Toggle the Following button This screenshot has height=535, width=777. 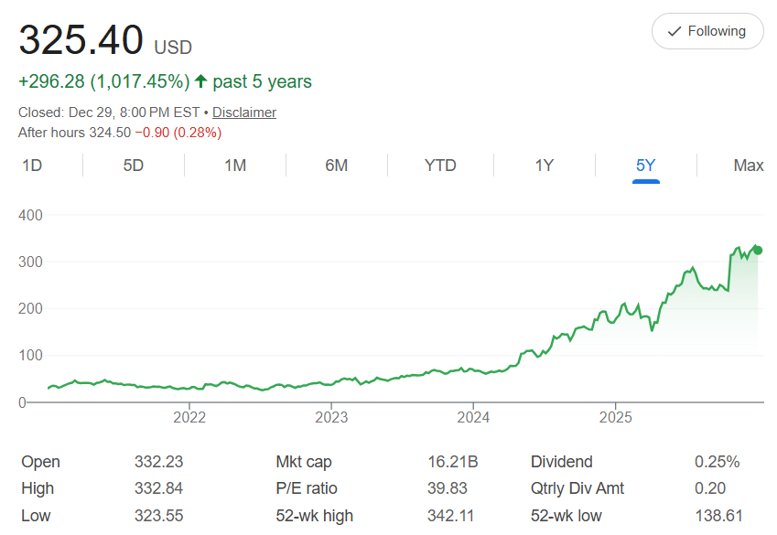coord(707,31)
